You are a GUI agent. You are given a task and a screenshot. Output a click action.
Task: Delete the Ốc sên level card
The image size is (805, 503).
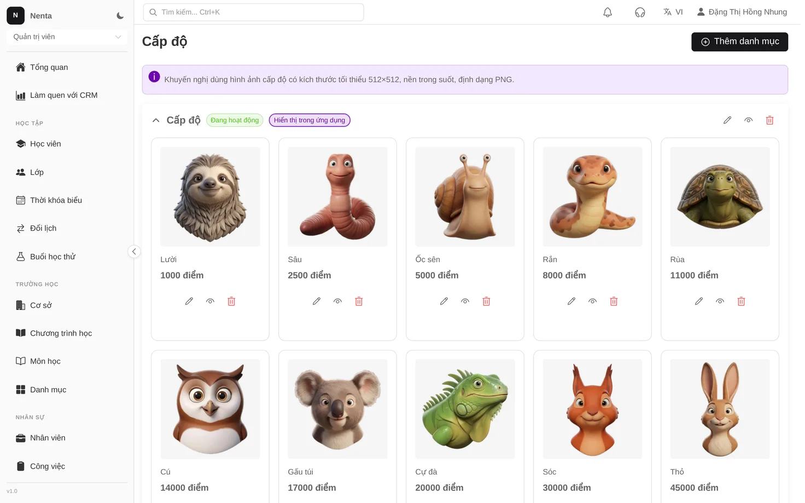click(x=486, y=301)
